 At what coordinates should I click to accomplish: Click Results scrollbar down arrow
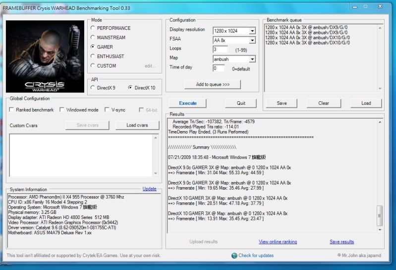pyautogui.click(x=380, y=230)
